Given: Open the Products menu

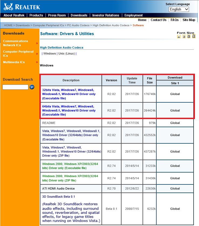Looking at the screenshot, I should [36, 15].
